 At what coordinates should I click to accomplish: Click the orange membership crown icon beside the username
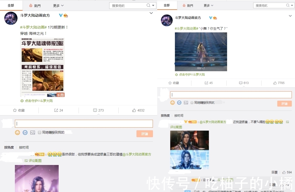[x=65, y=15]
